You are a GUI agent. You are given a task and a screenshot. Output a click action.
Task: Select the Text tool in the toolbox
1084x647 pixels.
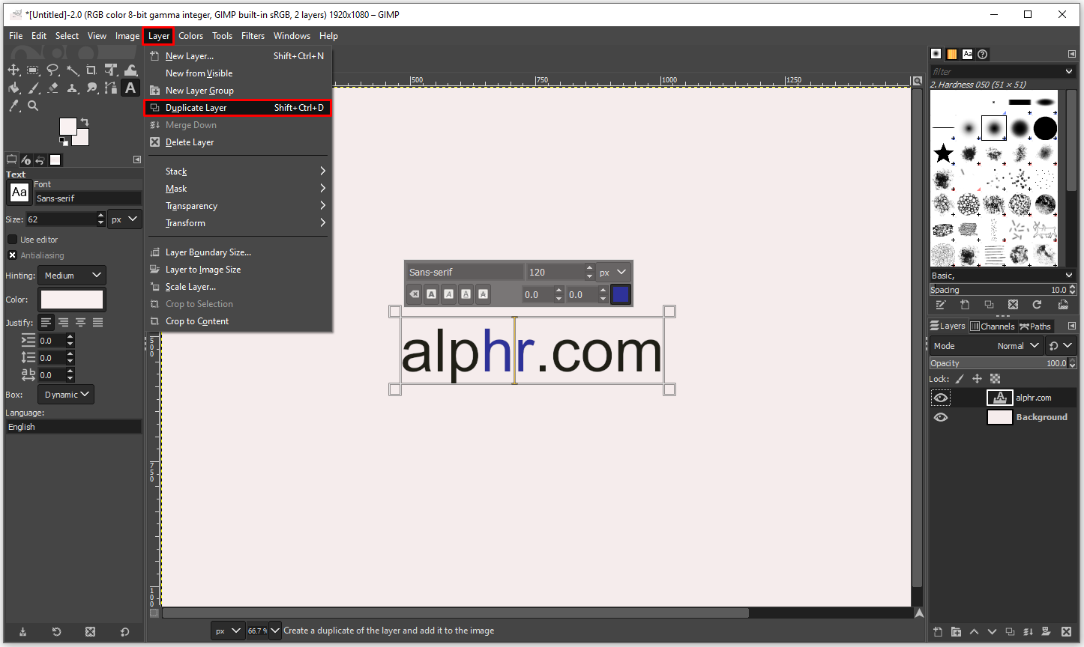pyautogui.click(x=130, y=88)
